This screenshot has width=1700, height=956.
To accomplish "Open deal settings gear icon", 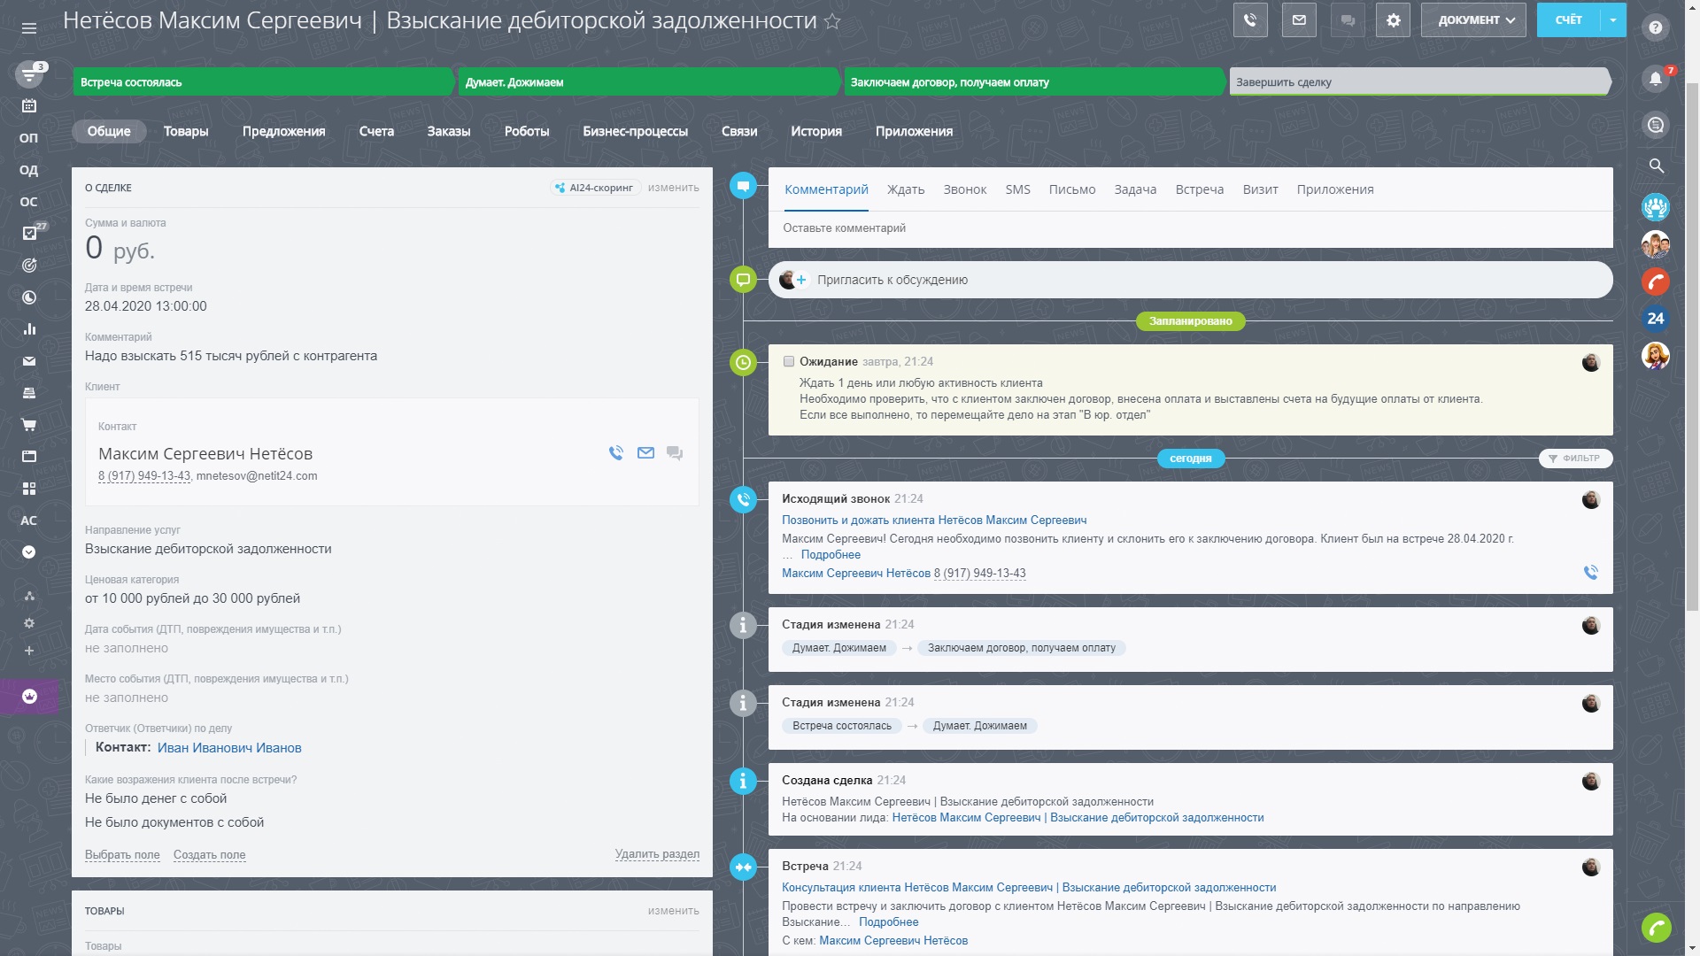I will [1393, 20].
